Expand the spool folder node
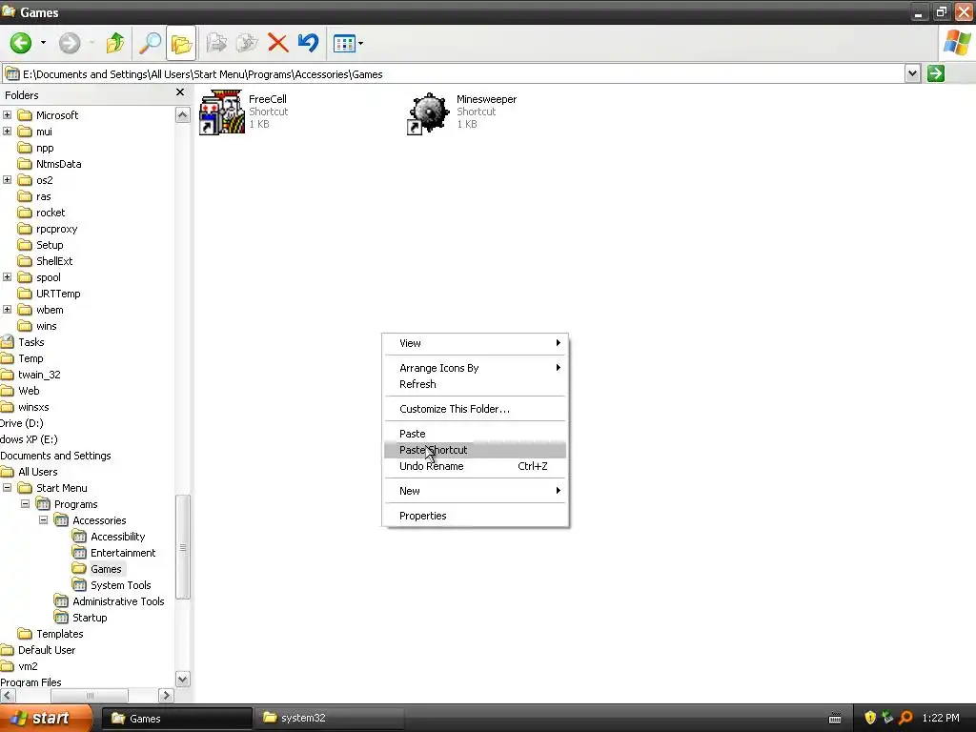 8,276
